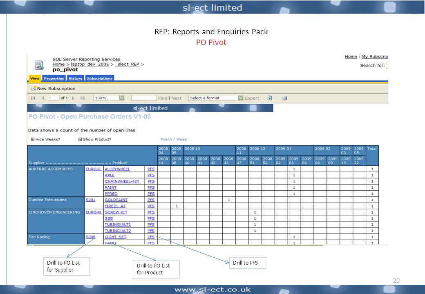Open the History tab

coord(75,78)
